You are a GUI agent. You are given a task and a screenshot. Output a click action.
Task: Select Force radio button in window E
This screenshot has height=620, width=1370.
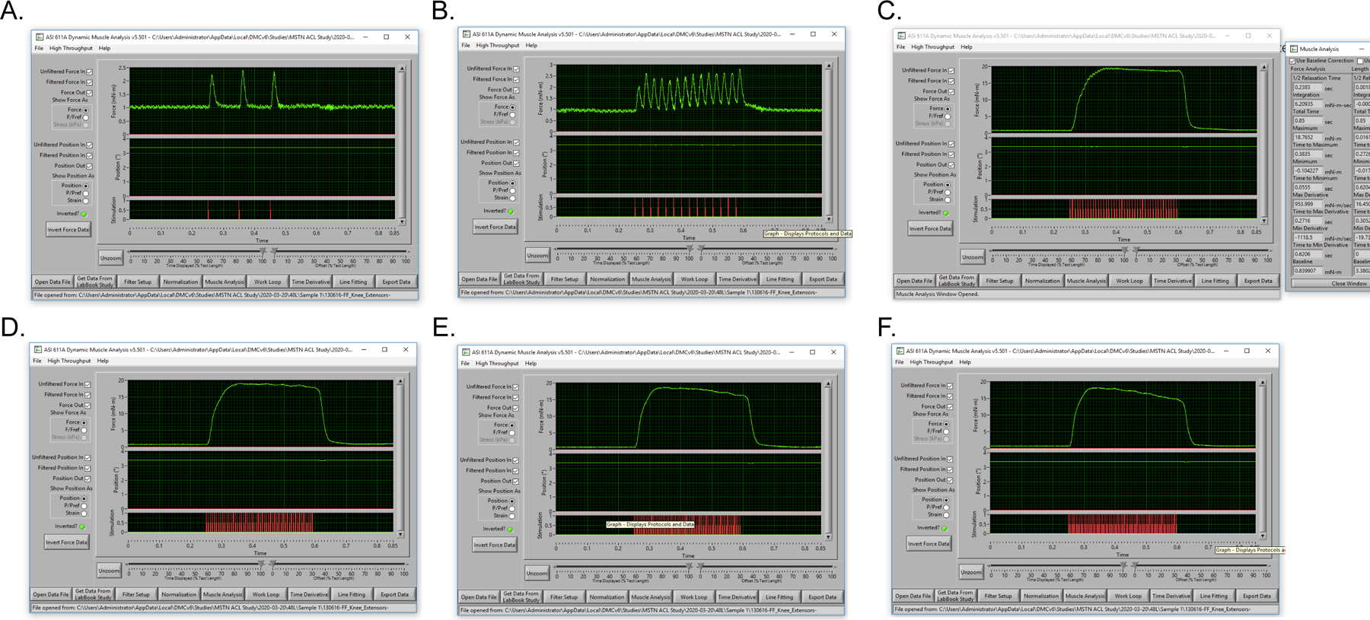coord(512,424)
